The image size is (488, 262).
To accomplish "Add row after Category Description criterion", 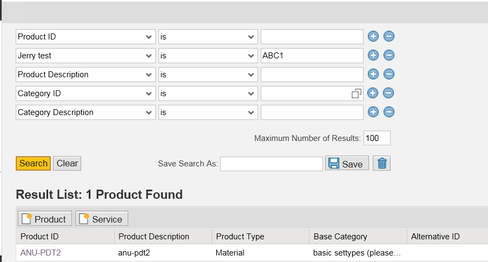I will pos(373,112).
